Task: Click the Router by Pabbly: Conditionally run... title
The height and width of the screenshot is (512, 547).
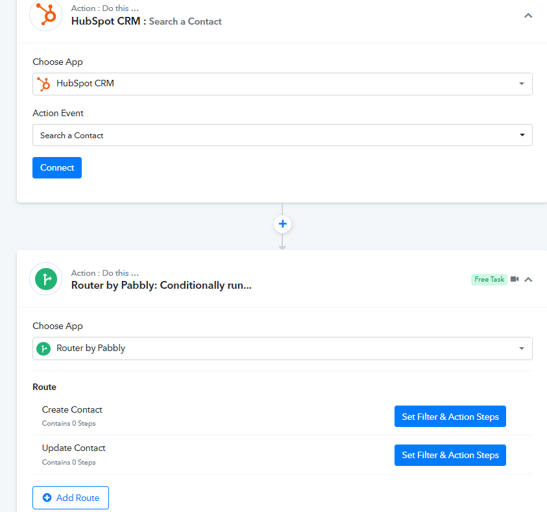Action: (x=161, y=286)
